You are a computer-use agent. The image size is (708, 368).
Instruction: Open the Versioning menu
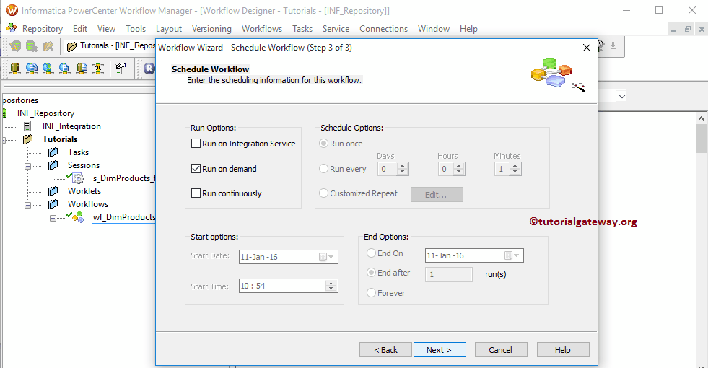211,28
